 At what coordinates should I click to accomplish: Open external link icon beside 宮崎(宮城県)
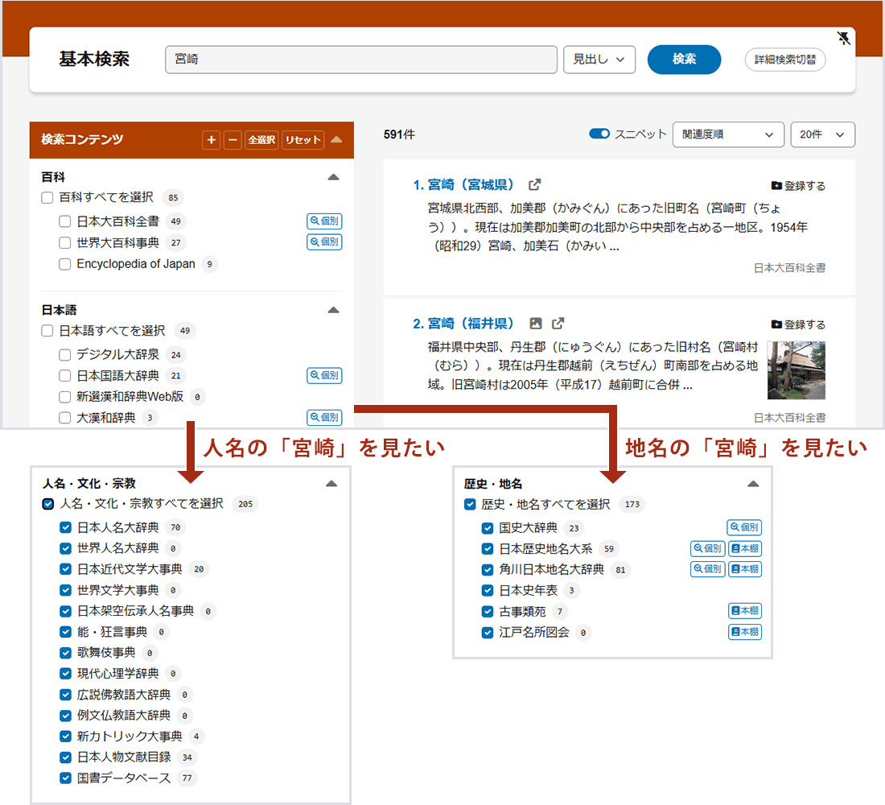(534, 184)
